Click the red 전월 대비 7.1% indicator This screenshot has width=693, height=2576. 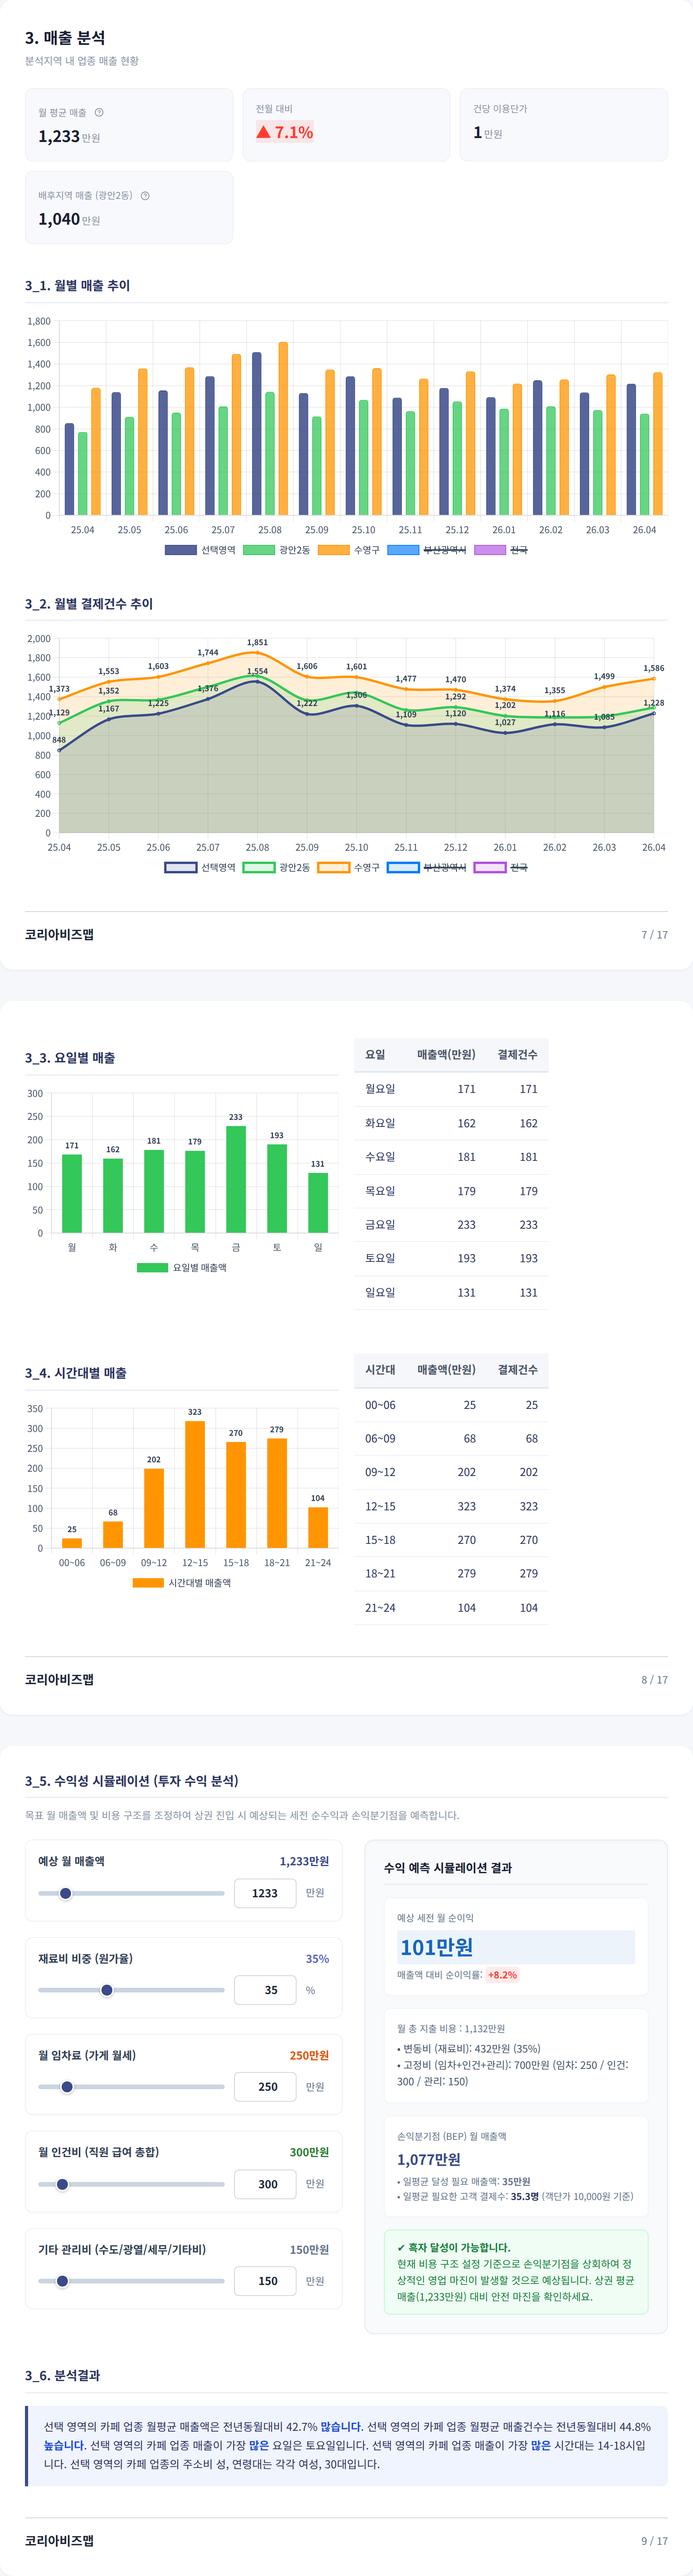pyautogui.click(x=285, y=132)
